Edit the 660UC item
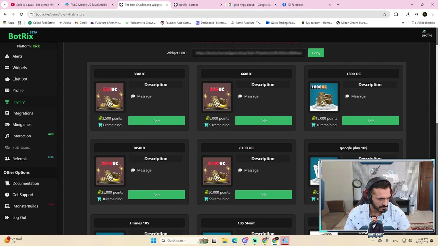 (263, 121)
